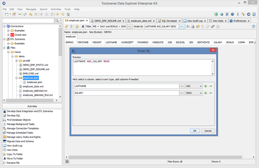
Task: Click the Order By input field in toolbar
Action: click(x=161, y=27)
